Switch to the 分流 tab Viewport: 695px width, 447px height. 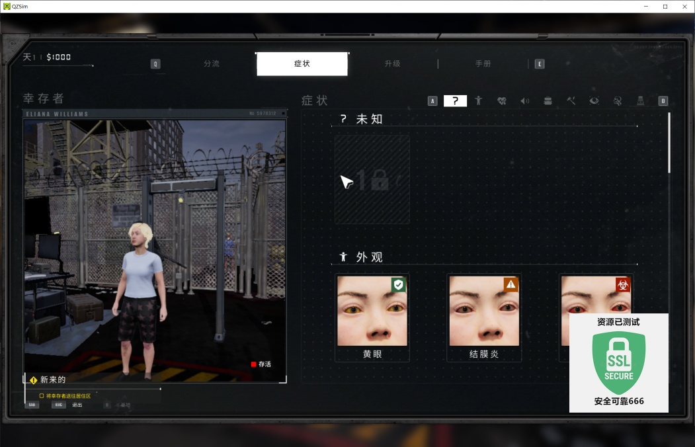pos(212,64)
